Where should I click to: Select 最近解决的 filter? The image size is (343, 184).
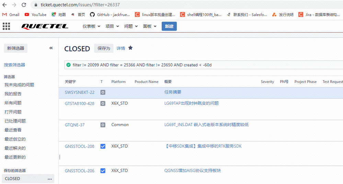click(15, 148)
